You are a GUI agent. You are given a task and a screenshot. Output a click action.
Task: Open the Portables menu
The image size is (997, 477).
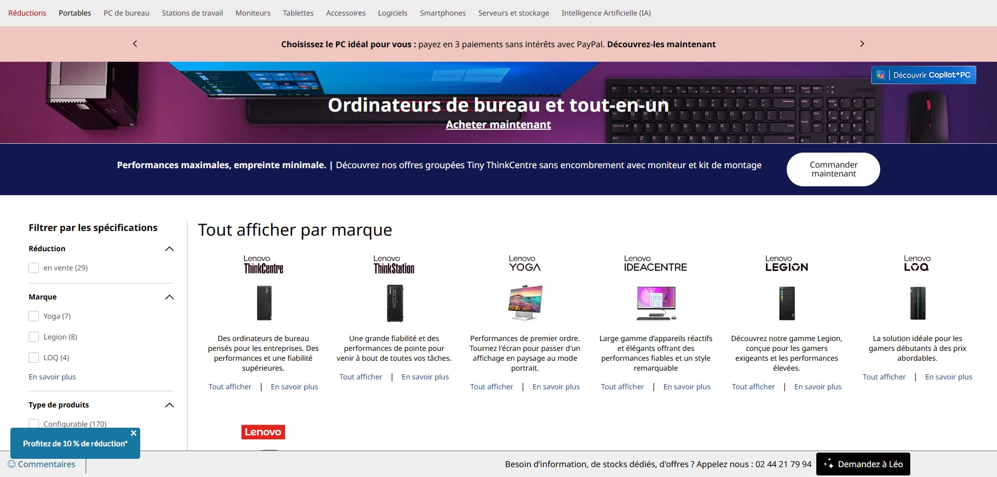75,13
